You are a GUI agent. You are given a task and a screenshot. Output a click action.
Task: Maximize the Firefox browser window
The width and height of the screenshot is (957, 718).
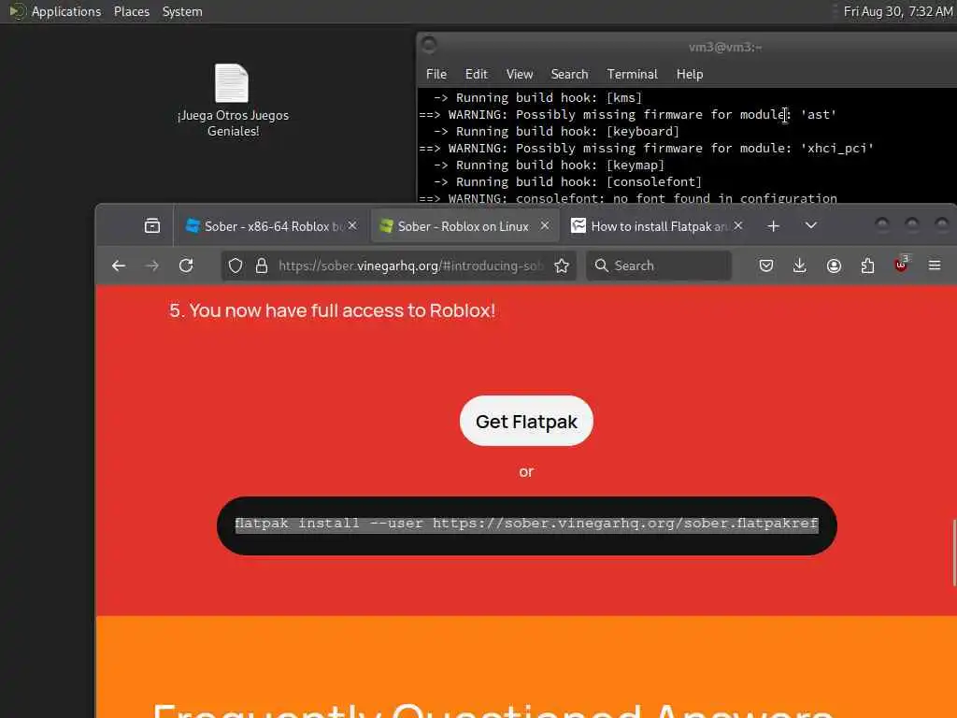(912, 226)
